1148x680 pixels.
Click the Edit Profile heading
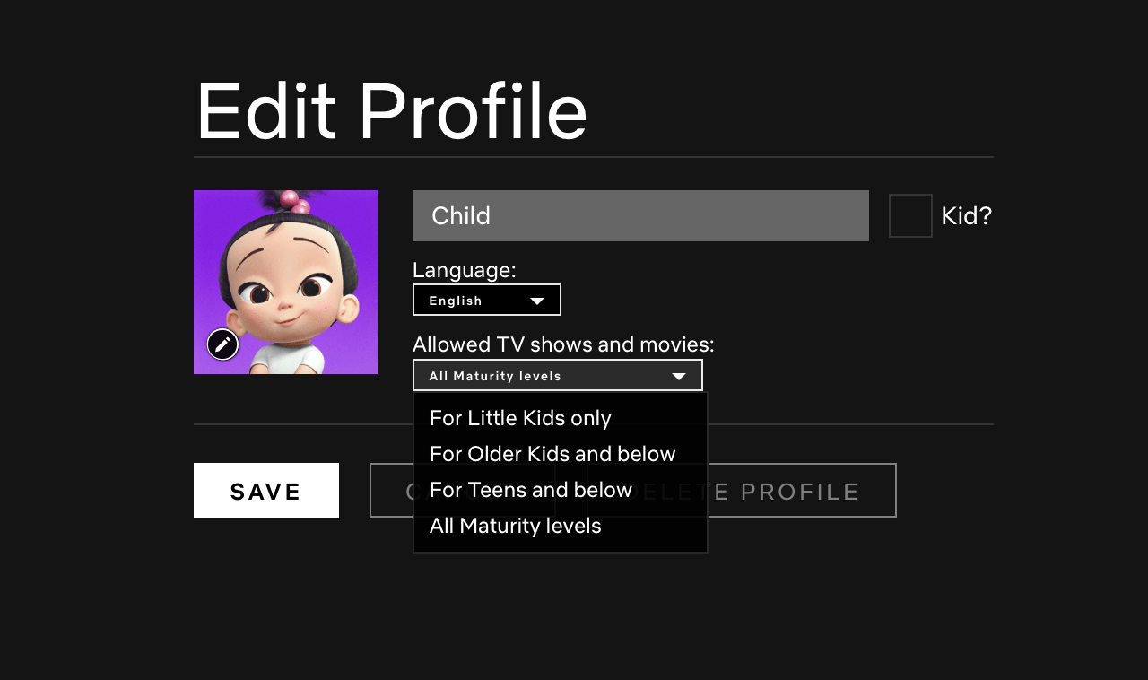pos(391,111)
